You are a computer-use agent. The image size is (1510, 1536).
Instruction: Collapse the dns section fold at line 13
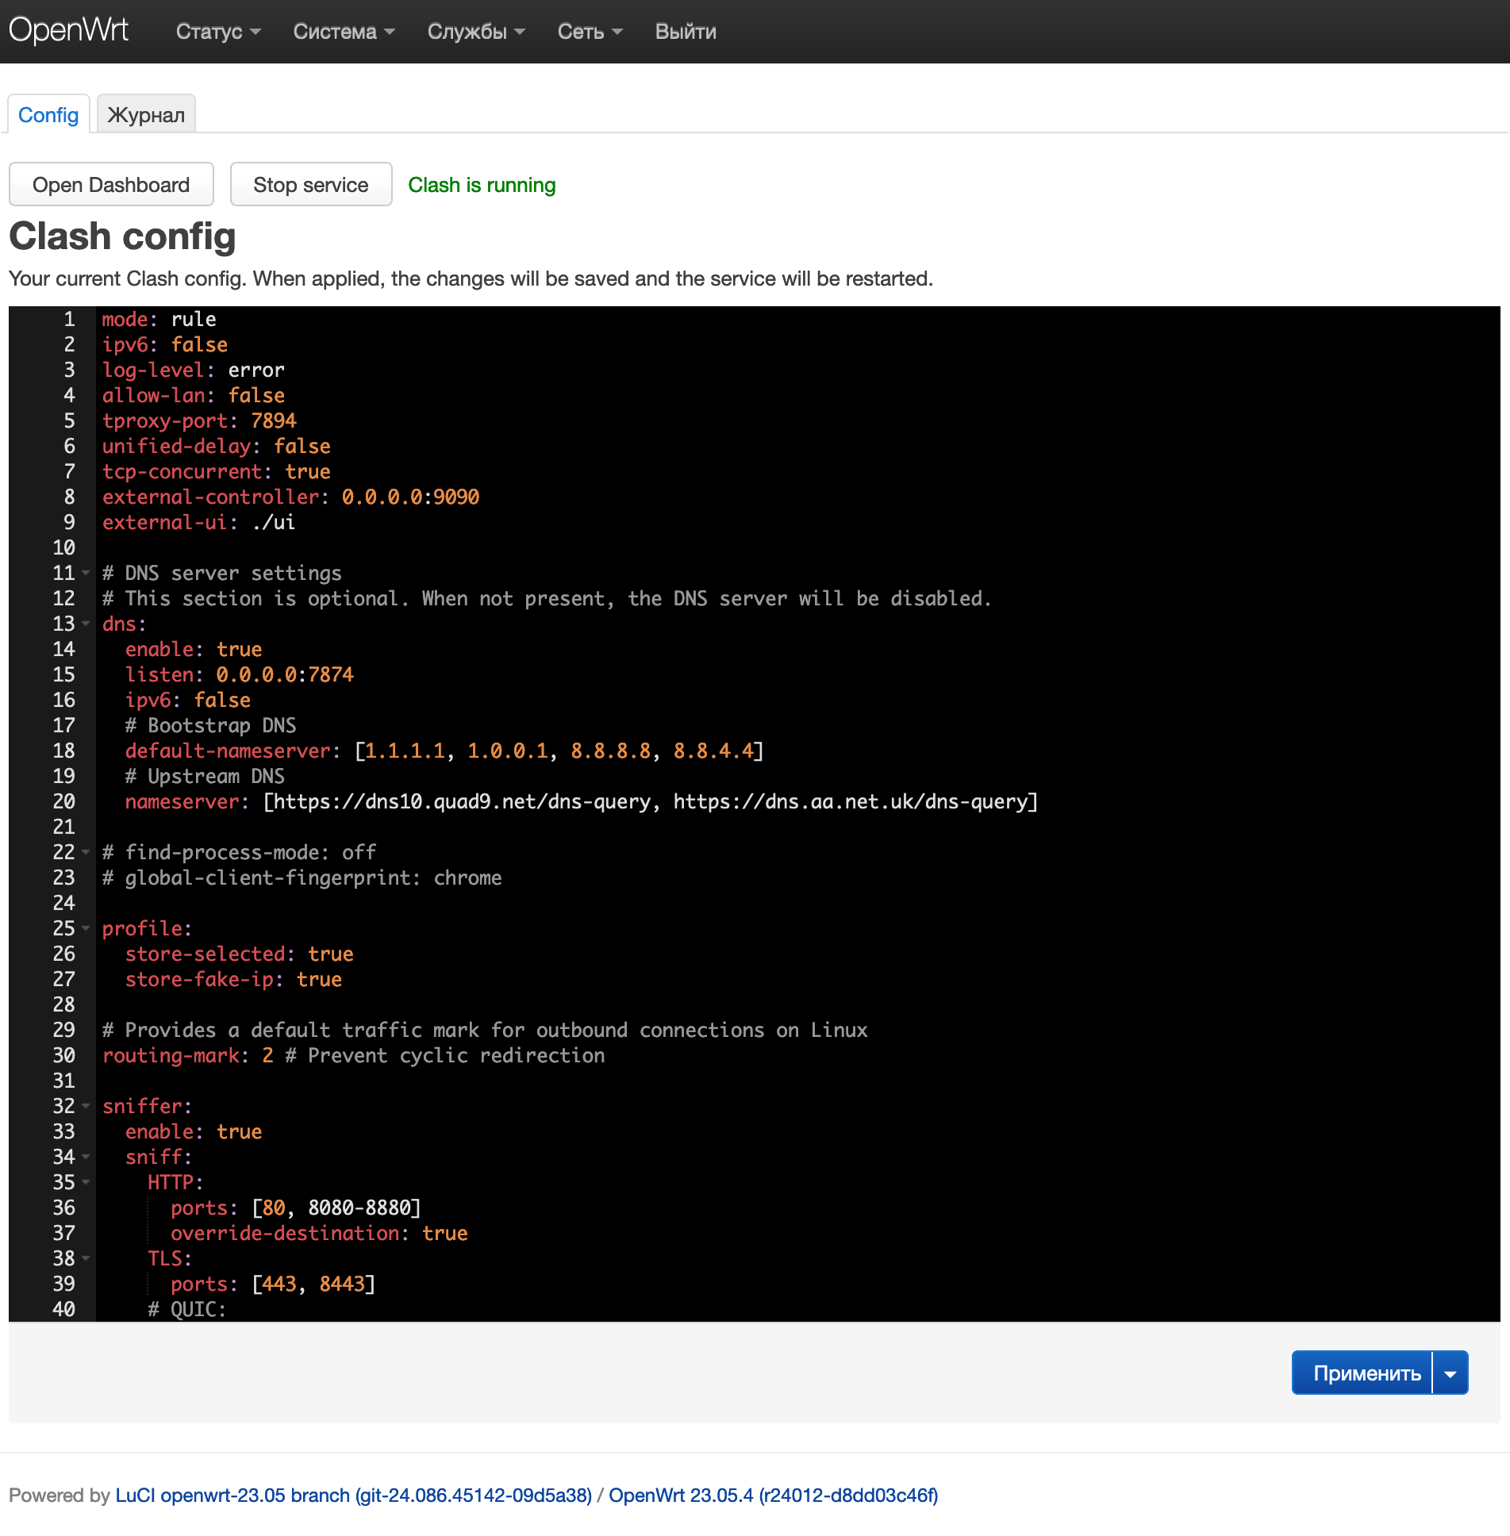[x=86, y=624]
